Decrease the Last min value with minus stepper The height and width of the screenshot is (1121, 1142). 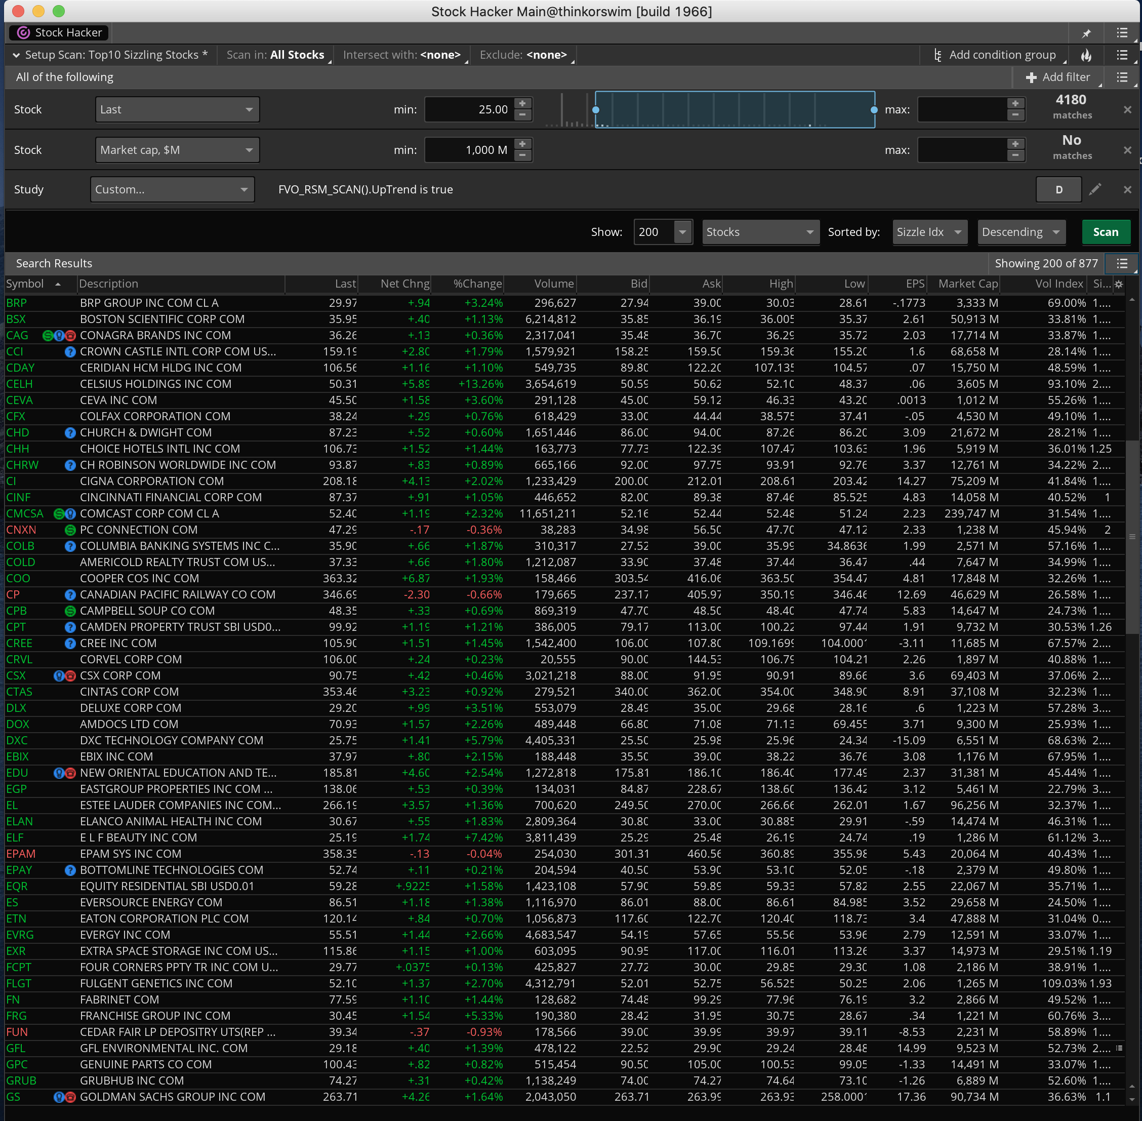click(522, 115)
